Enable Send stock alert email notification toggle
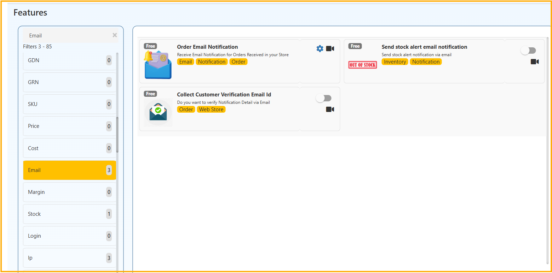The width and height of the screenshot is (552, 273). click(x=528, y=51)
